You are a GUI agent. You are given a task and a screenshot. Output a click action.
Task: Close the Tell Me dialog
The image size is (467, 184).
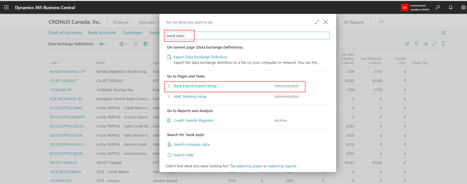[x=326, y=22]
